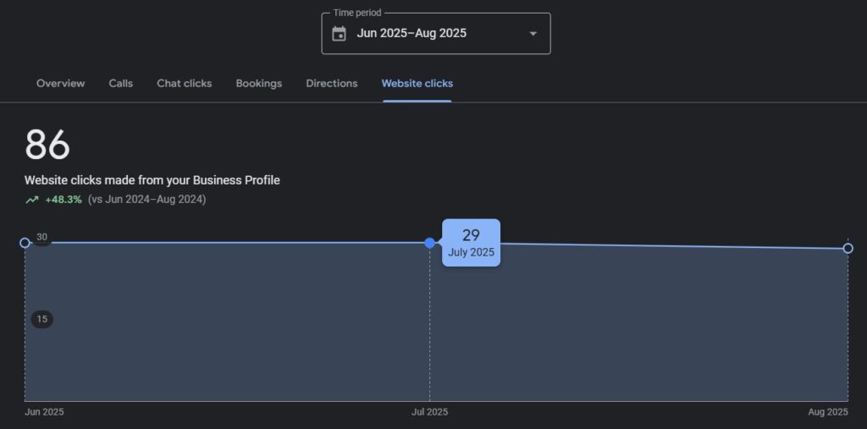Click the 30 y-axis label badge
Viewport: 867px width, 429px height.
[x=41, y=237]
